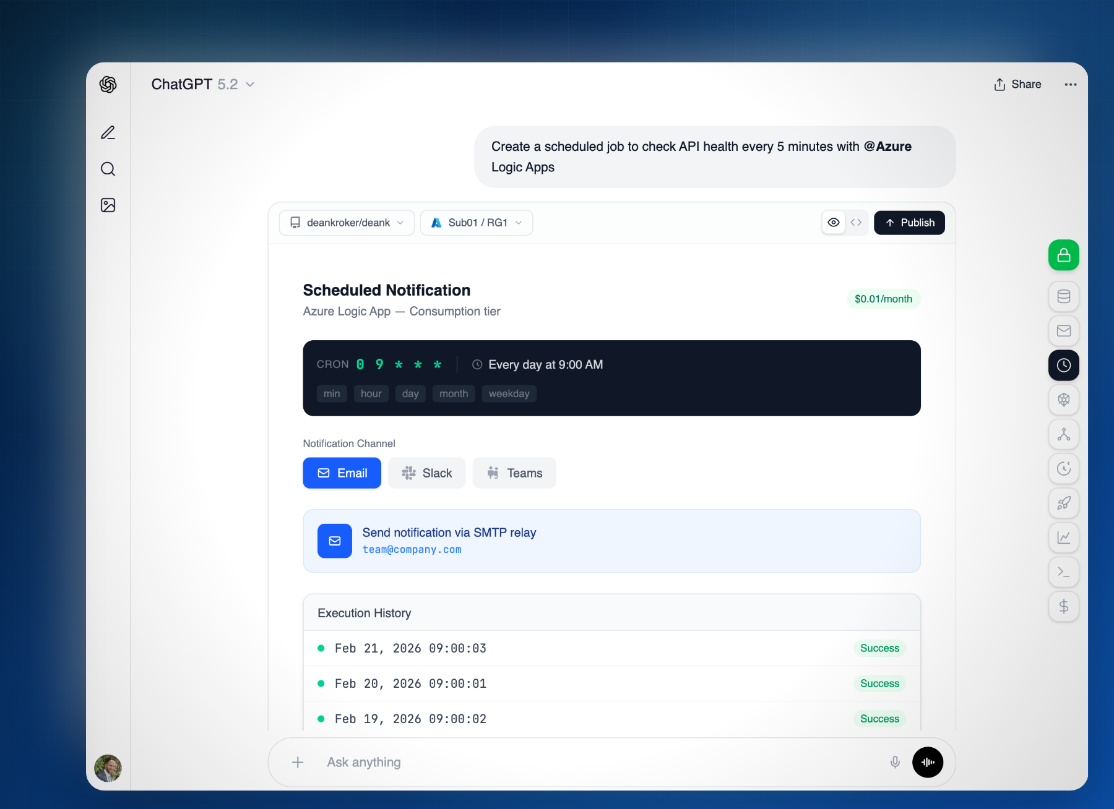Switch to code view toggle
This screenshot has width=1114, height=809.
(x=856, y=223)
